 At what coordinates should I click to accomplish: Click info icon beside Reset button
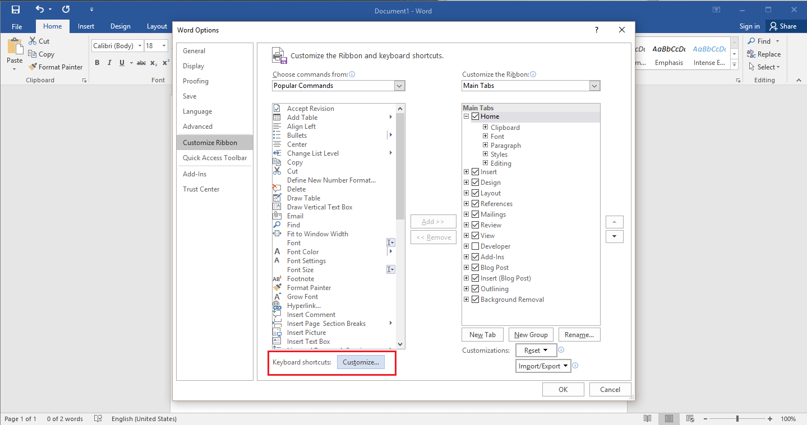(x=561, y=350)
